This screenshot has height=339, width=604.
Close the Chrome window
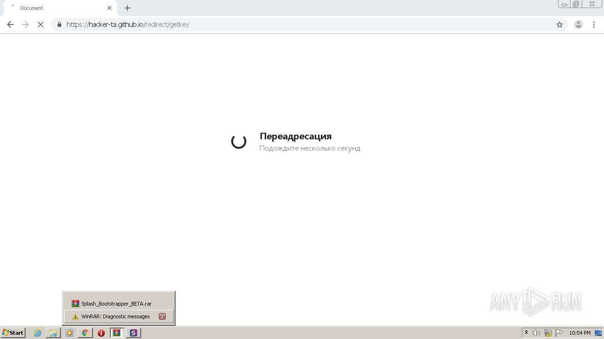point(592,4)
